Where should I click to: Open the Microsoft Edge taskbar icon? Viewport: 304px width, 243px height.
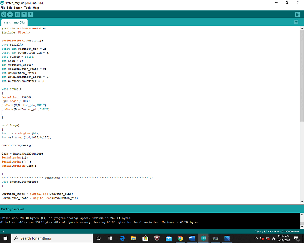point(122,238)
